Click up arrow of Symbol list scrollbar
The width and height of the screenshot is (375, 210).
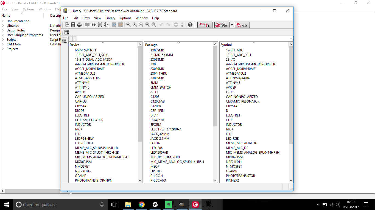[291, 44]
